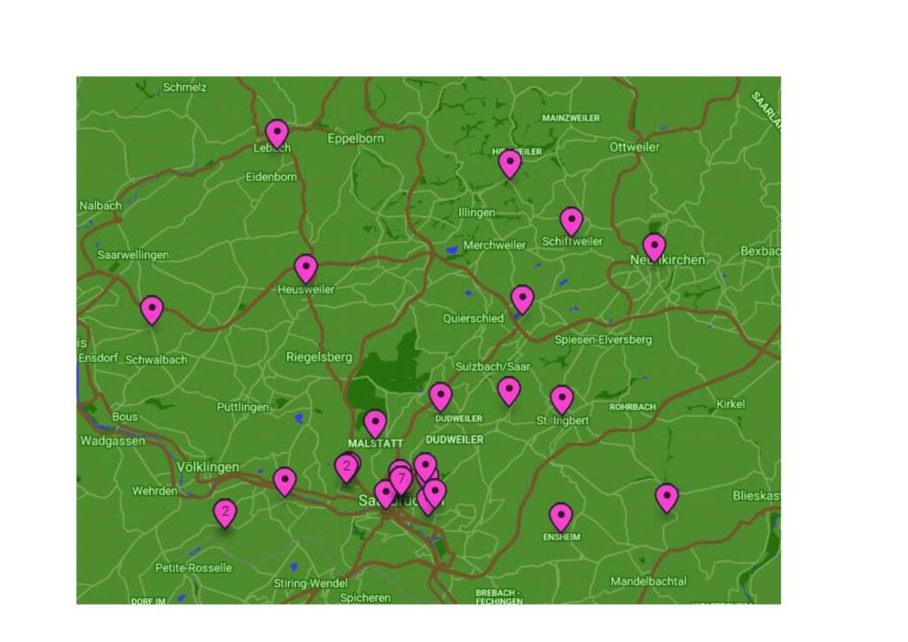Select the pin above Malstatt
This screenshot has width=908, height=642.
[x=375, y=424]
